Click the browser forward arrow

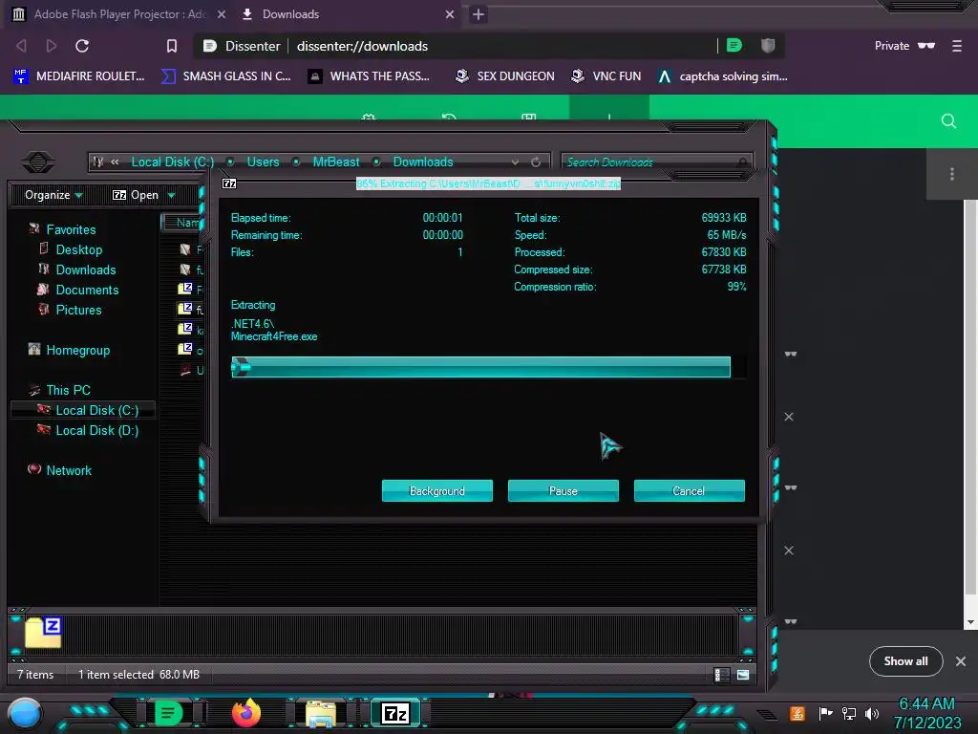point(52,46)
